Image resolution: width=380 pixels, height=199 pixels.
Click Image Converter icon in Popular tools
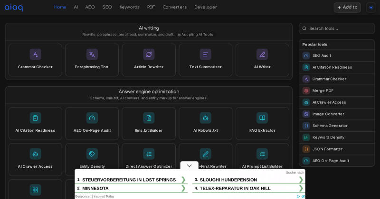(306, 114)
